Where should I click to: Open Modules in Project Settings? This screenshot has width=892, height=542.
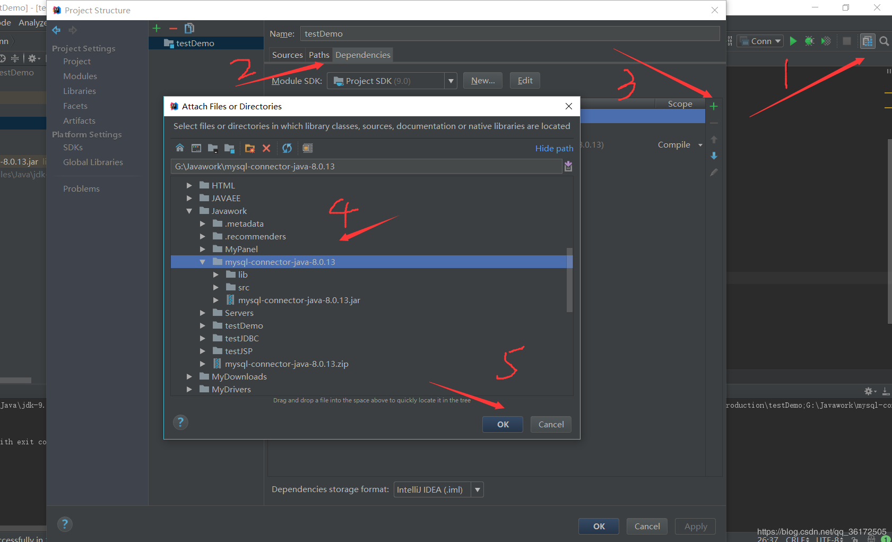[x=80, y=76]
